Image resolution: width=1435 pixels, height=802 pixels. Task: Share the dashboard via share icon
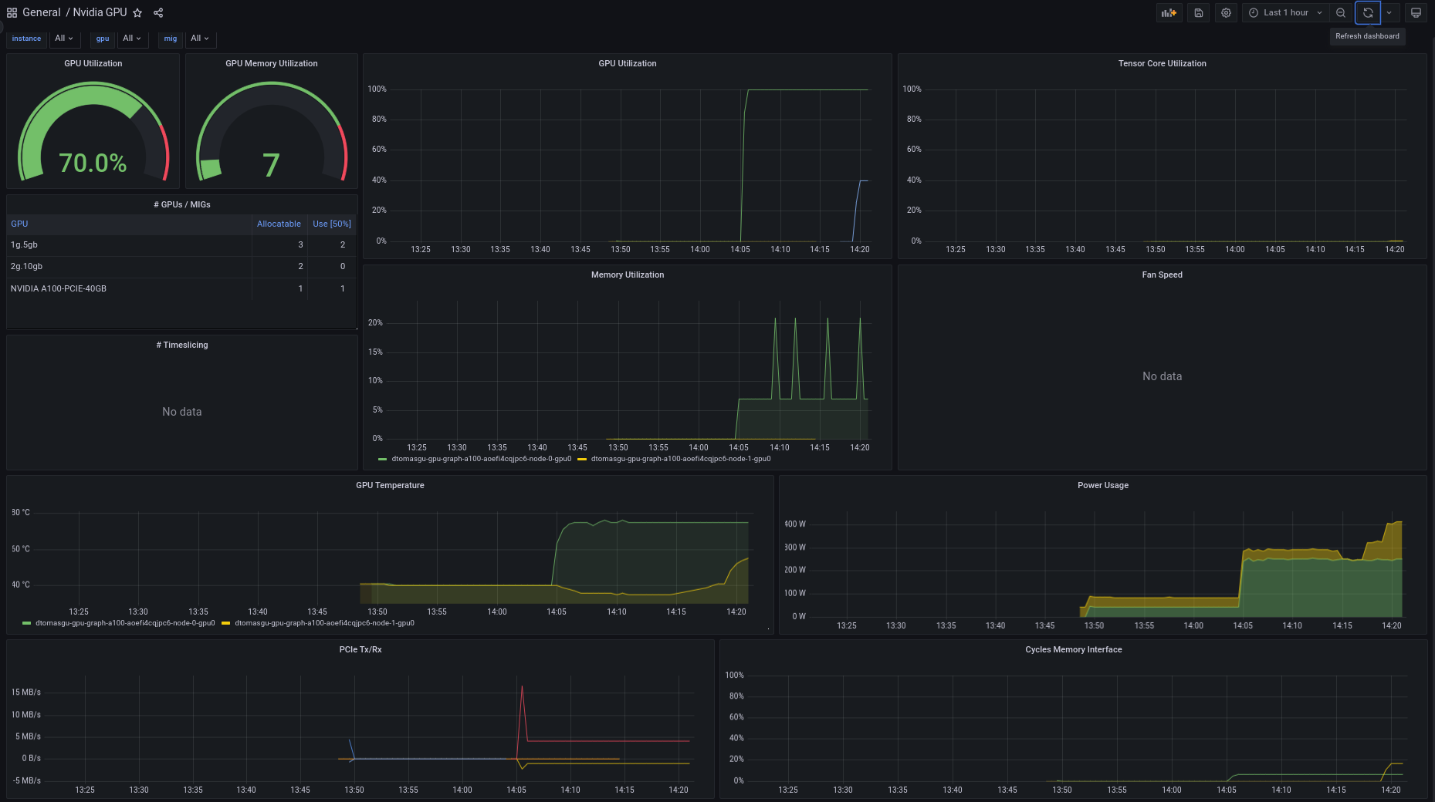(158, 12)
